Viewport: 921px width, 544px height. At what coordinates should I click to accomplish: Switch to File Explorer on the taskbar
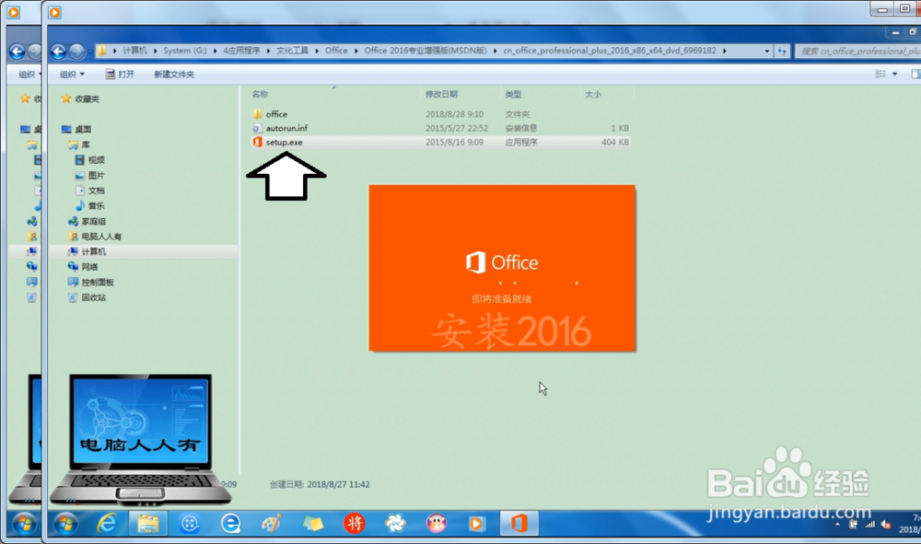pos(148,524)
